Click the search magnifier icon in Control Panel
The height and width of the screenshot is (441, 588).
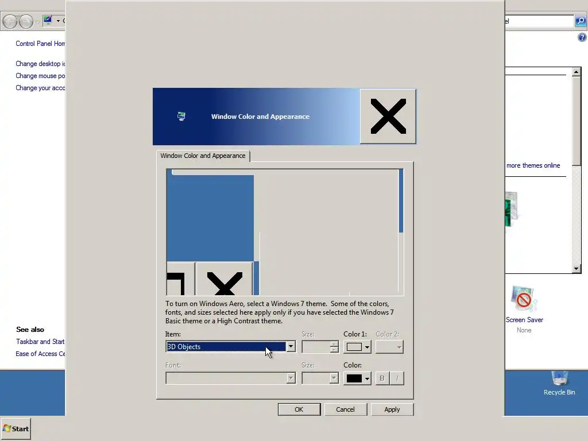coord(581,21)
